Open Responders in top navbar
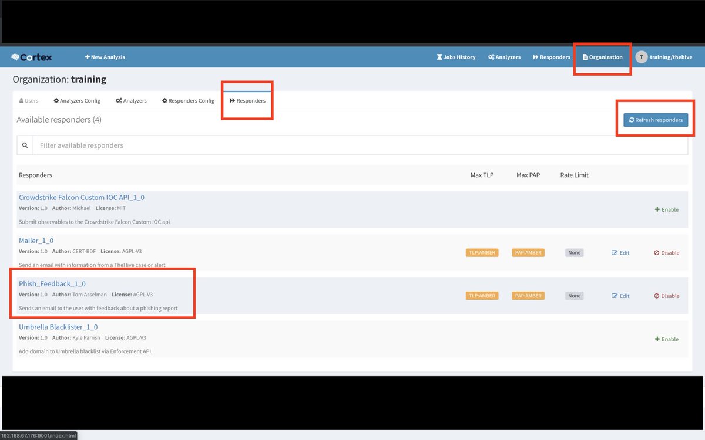The width and height of the screenshot is (705, 440). click(x=551, y=57)
